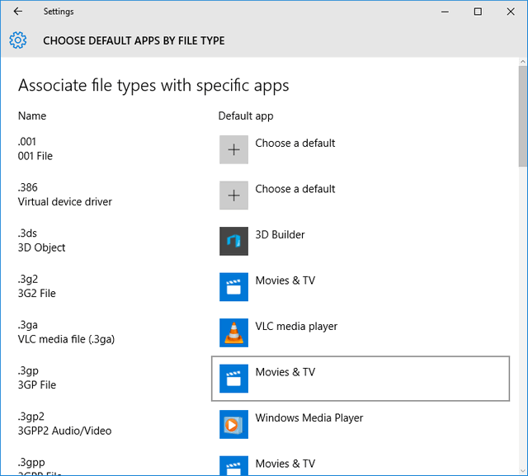Open the 3D Builder icon for .3ds
This screenshot has width=528, height=476.
(233, 242)
